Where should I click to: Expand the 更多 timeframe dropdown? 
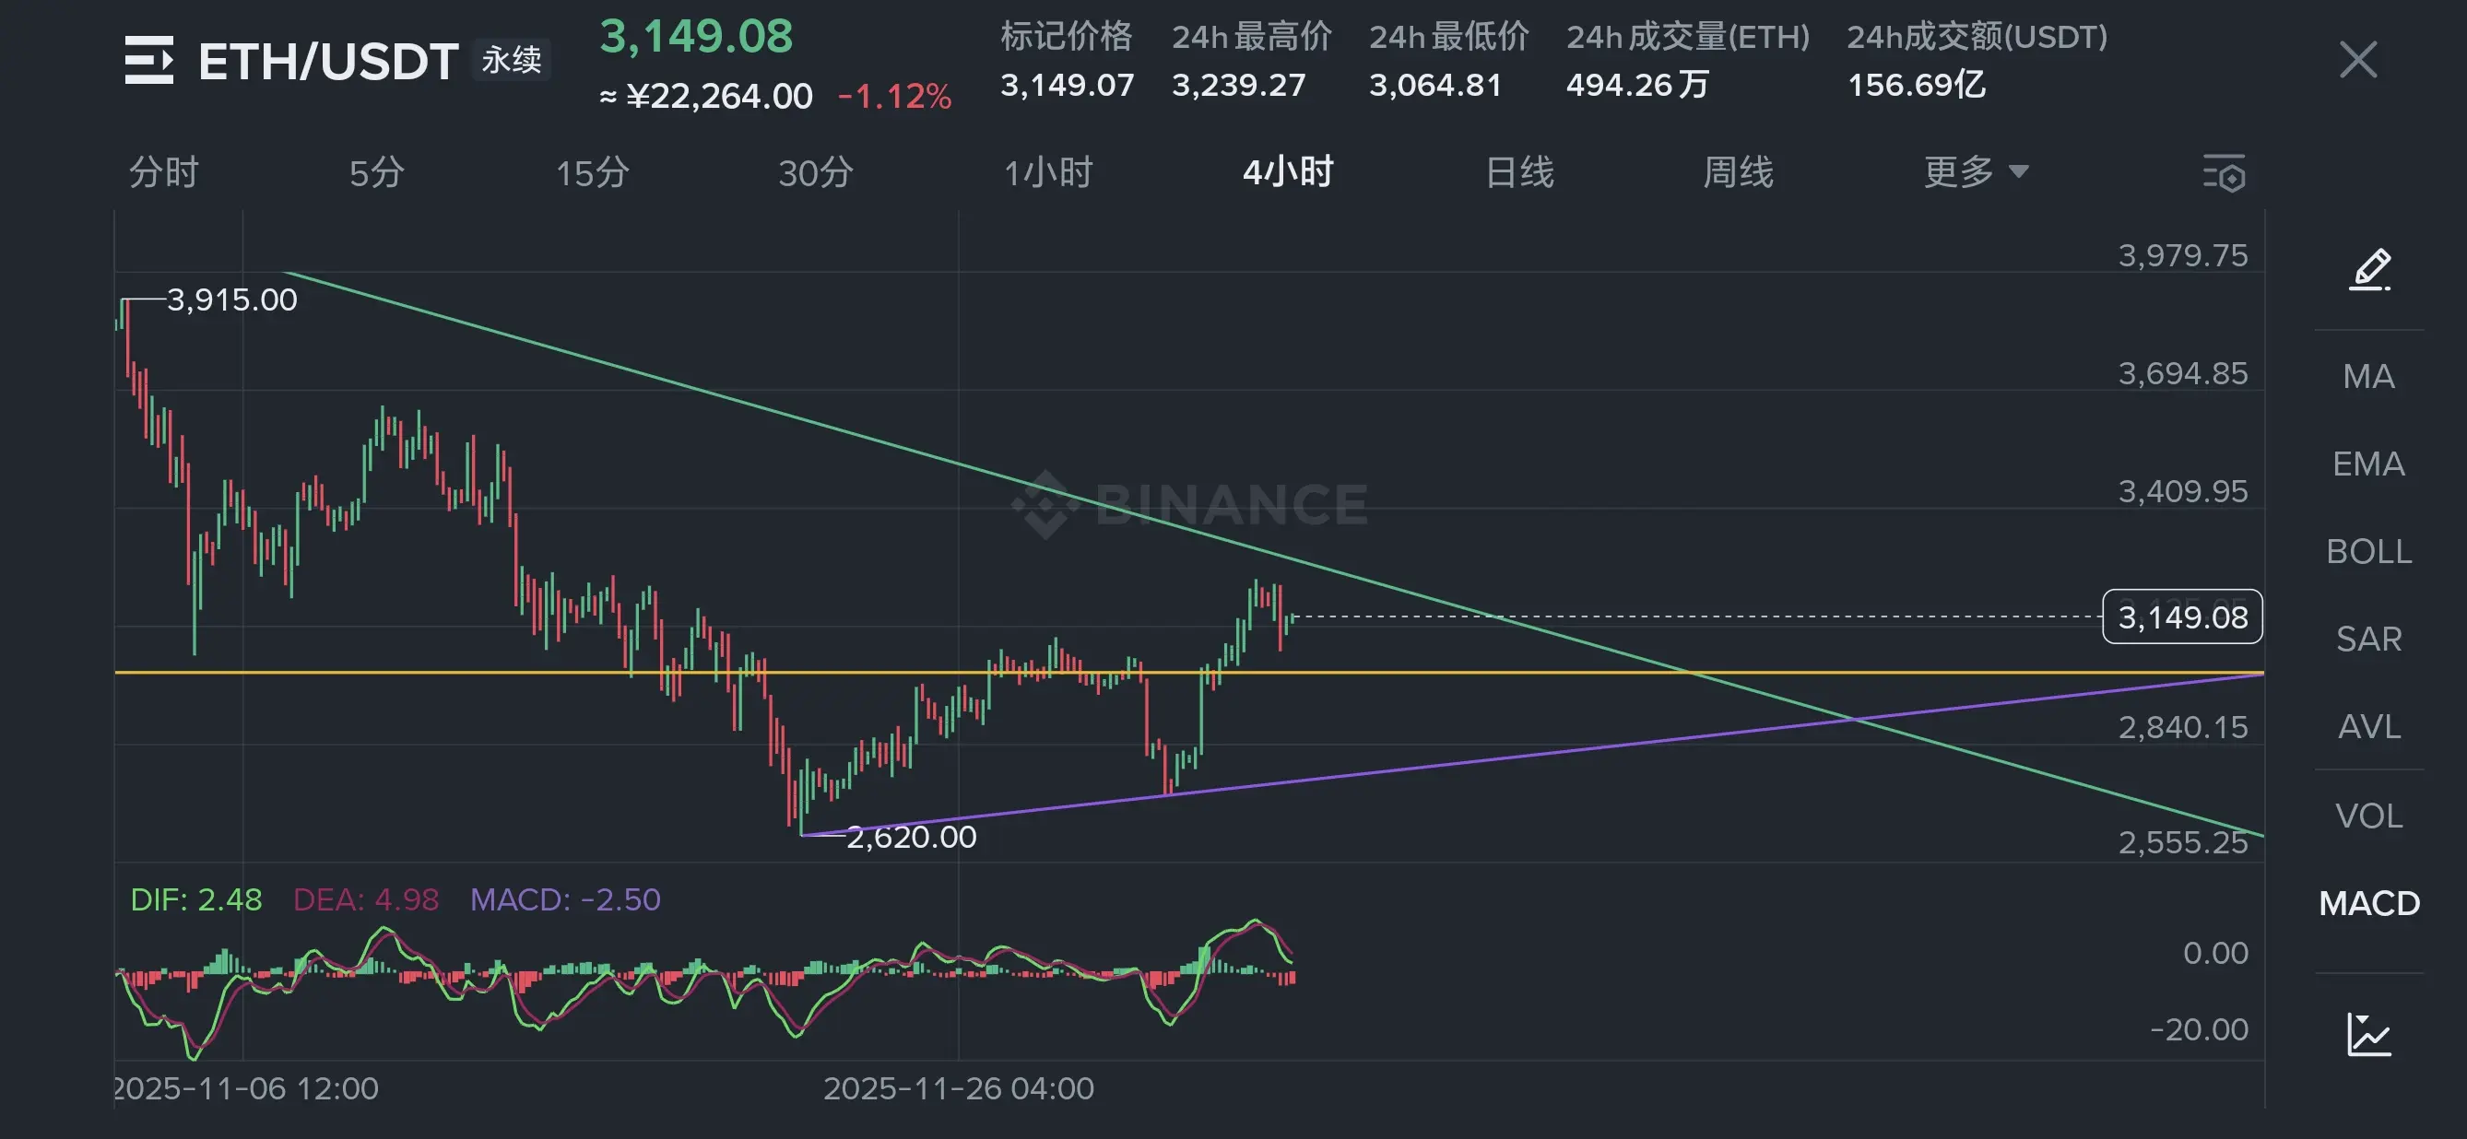click(x=1975, y=172)
